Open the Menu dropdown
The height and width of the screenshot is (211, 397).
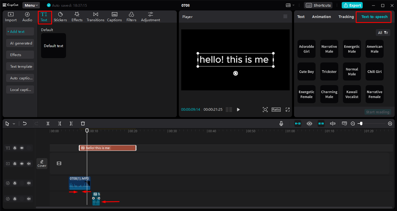click(x=31, y=5)
